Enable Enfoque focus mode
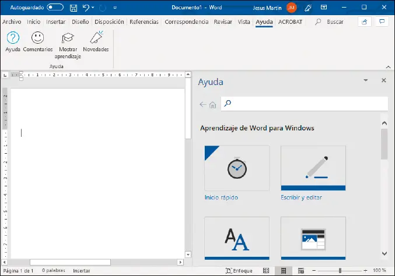Viewport: 395px width, 276px height. [x=239, y=271]
